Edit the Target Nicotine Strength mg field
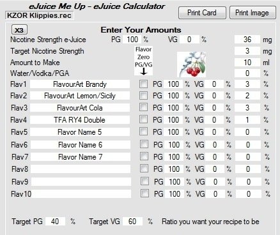The image size is (280, 235). pos(247,51)
